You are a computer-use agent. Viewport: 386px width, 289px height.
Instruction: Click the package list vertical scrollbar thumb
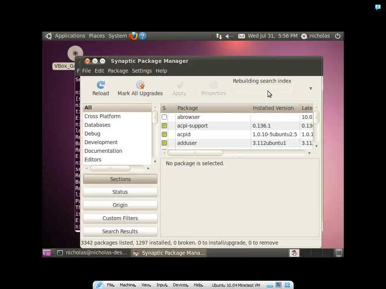click(317, 118)
